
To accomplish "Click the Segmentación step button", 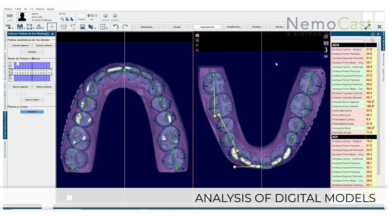I will click(207, 27).
